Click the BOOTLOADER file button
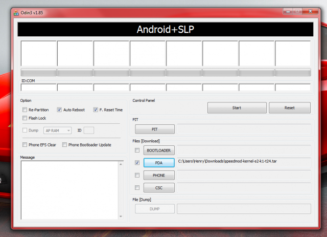The height and width of the screenshot is (237, 327). pos(159,150)
